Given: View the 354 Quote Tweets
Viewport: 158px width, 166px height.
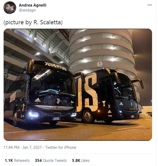Looking at the screenshot, I should [x=51, y=161].
